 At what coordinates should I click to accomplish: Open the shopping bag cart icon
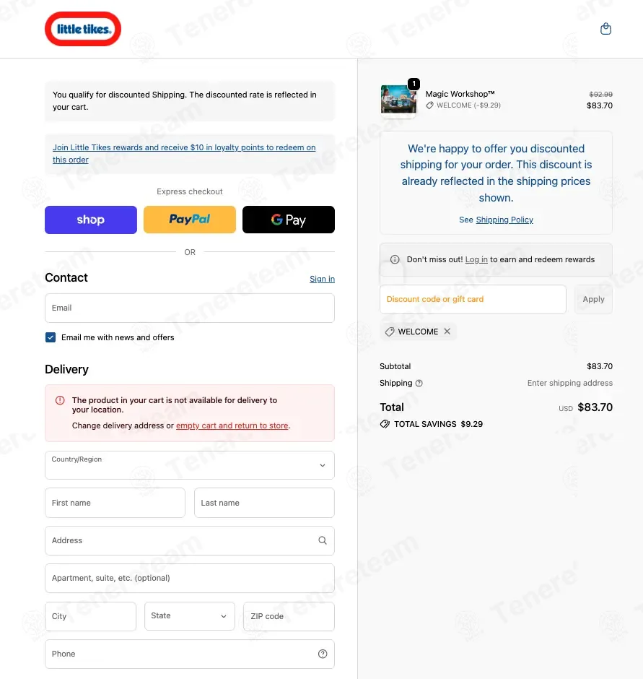pos(605,29)
